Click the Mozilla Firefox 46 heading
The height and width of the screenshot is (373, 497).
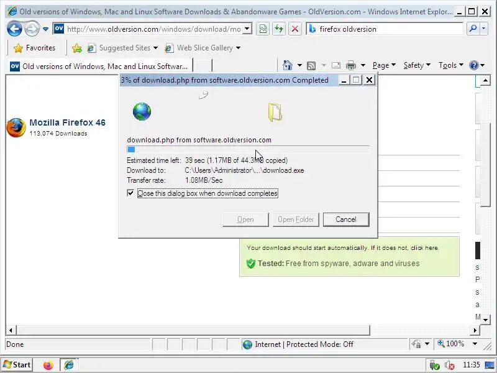click(67, 122)
